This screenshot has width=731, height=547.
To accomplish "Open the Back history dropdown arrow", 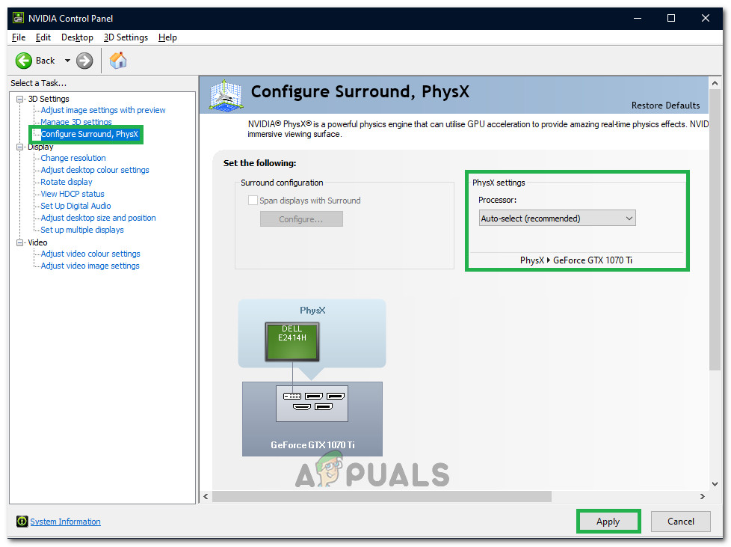I will [67, 61].
